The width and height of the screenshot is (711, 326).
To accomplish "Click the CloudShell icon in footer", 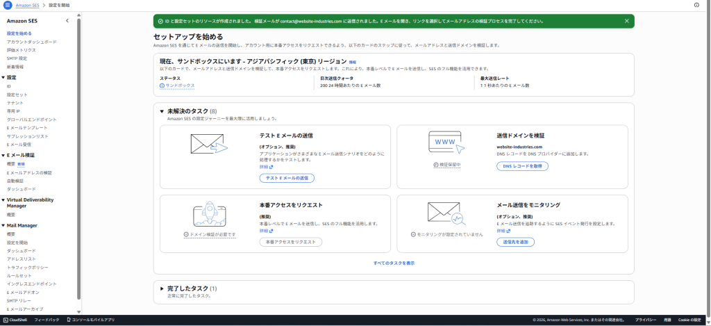I will (6, 320).
